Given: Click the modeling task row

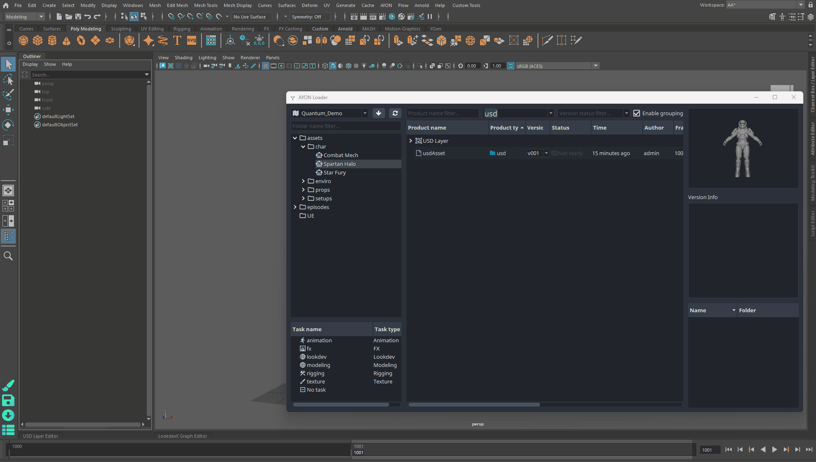Looking at the screenshot, I should pyautogui.click(x=318, y=365).
